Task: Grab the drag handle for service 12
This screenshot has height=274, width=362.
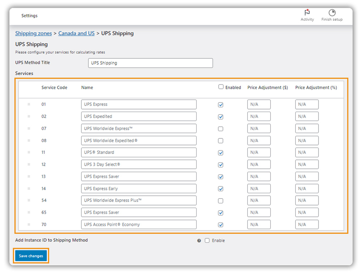Action: (29, 165)
